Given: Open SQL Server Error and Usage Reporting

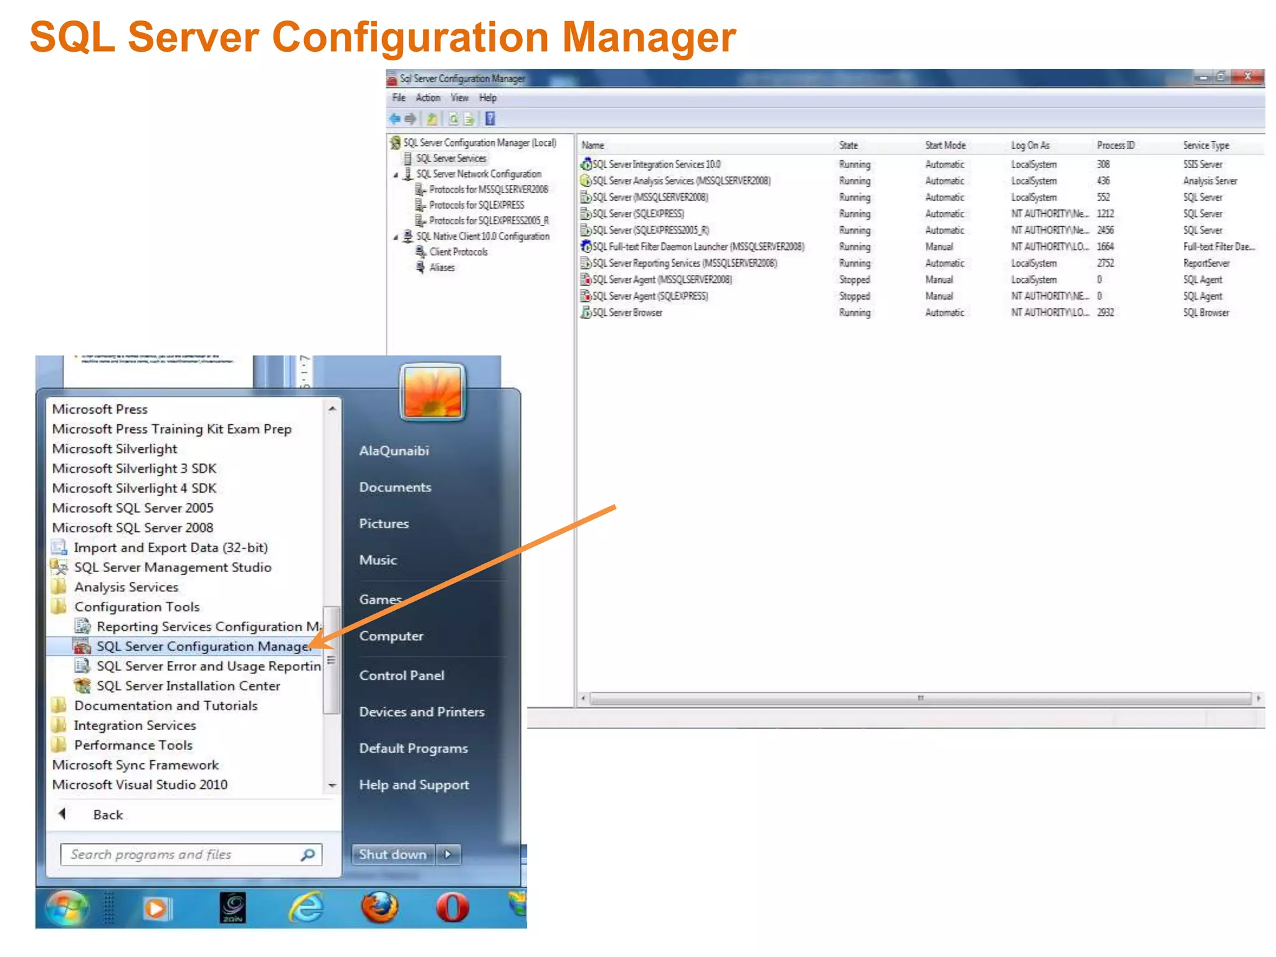Looking at the screenshot, I should [198, 667].
